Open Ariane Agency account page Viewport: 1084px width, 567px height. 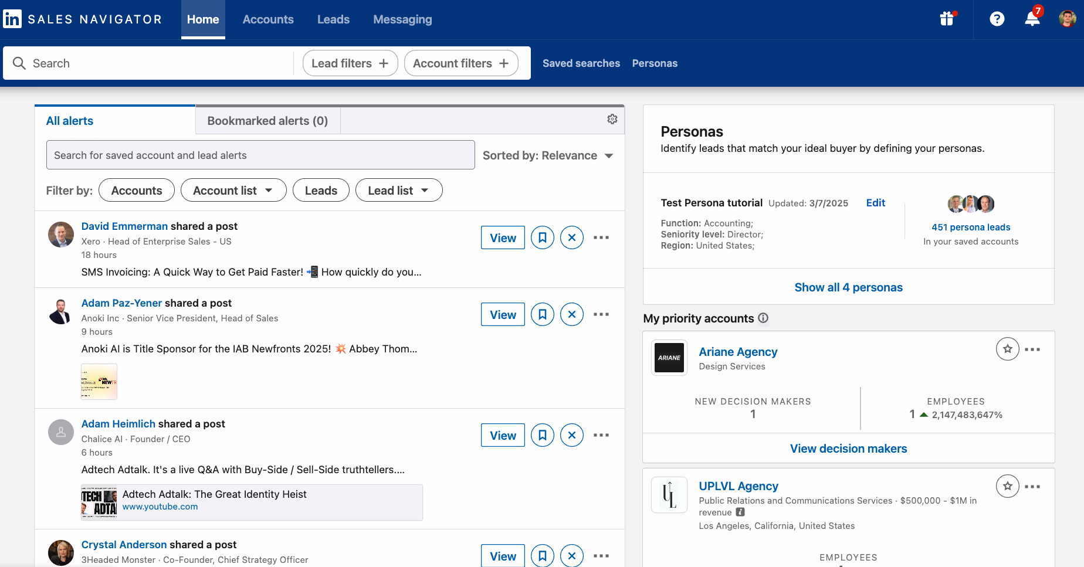click(738, 352)
